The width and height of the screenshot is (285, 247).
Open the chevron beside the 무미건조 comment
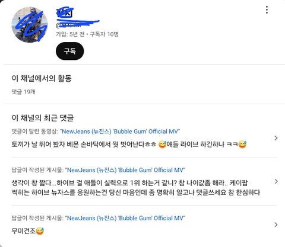coord(276,224)
